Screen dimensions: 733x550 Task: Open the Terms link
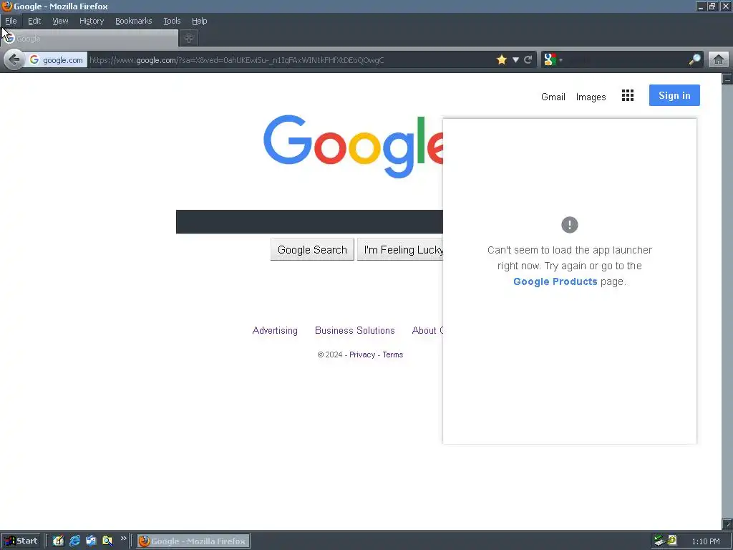pos(393,354)
